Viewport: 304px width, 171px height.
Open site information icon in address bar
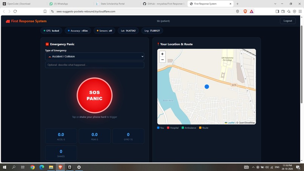[x=52, y=11]
